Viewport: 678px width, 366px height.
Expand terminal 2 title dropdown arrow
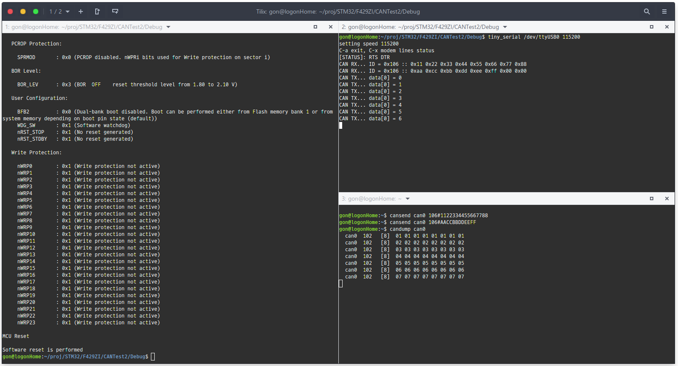[505, 27]
